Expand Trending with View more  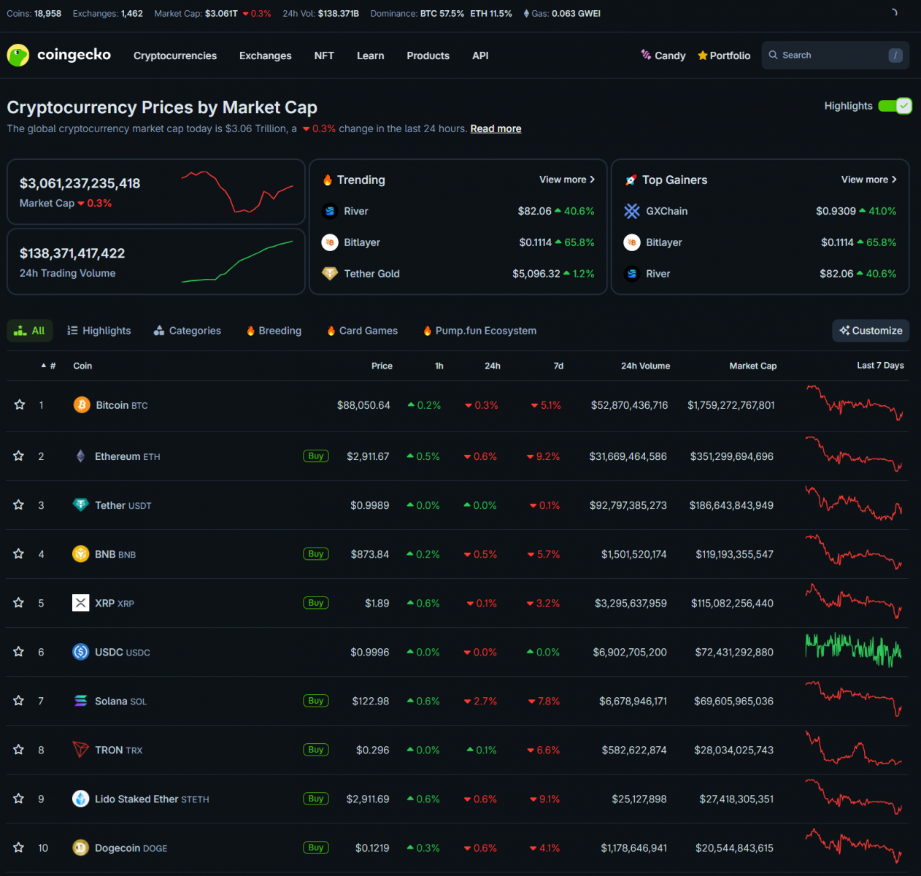pos(566,180)
